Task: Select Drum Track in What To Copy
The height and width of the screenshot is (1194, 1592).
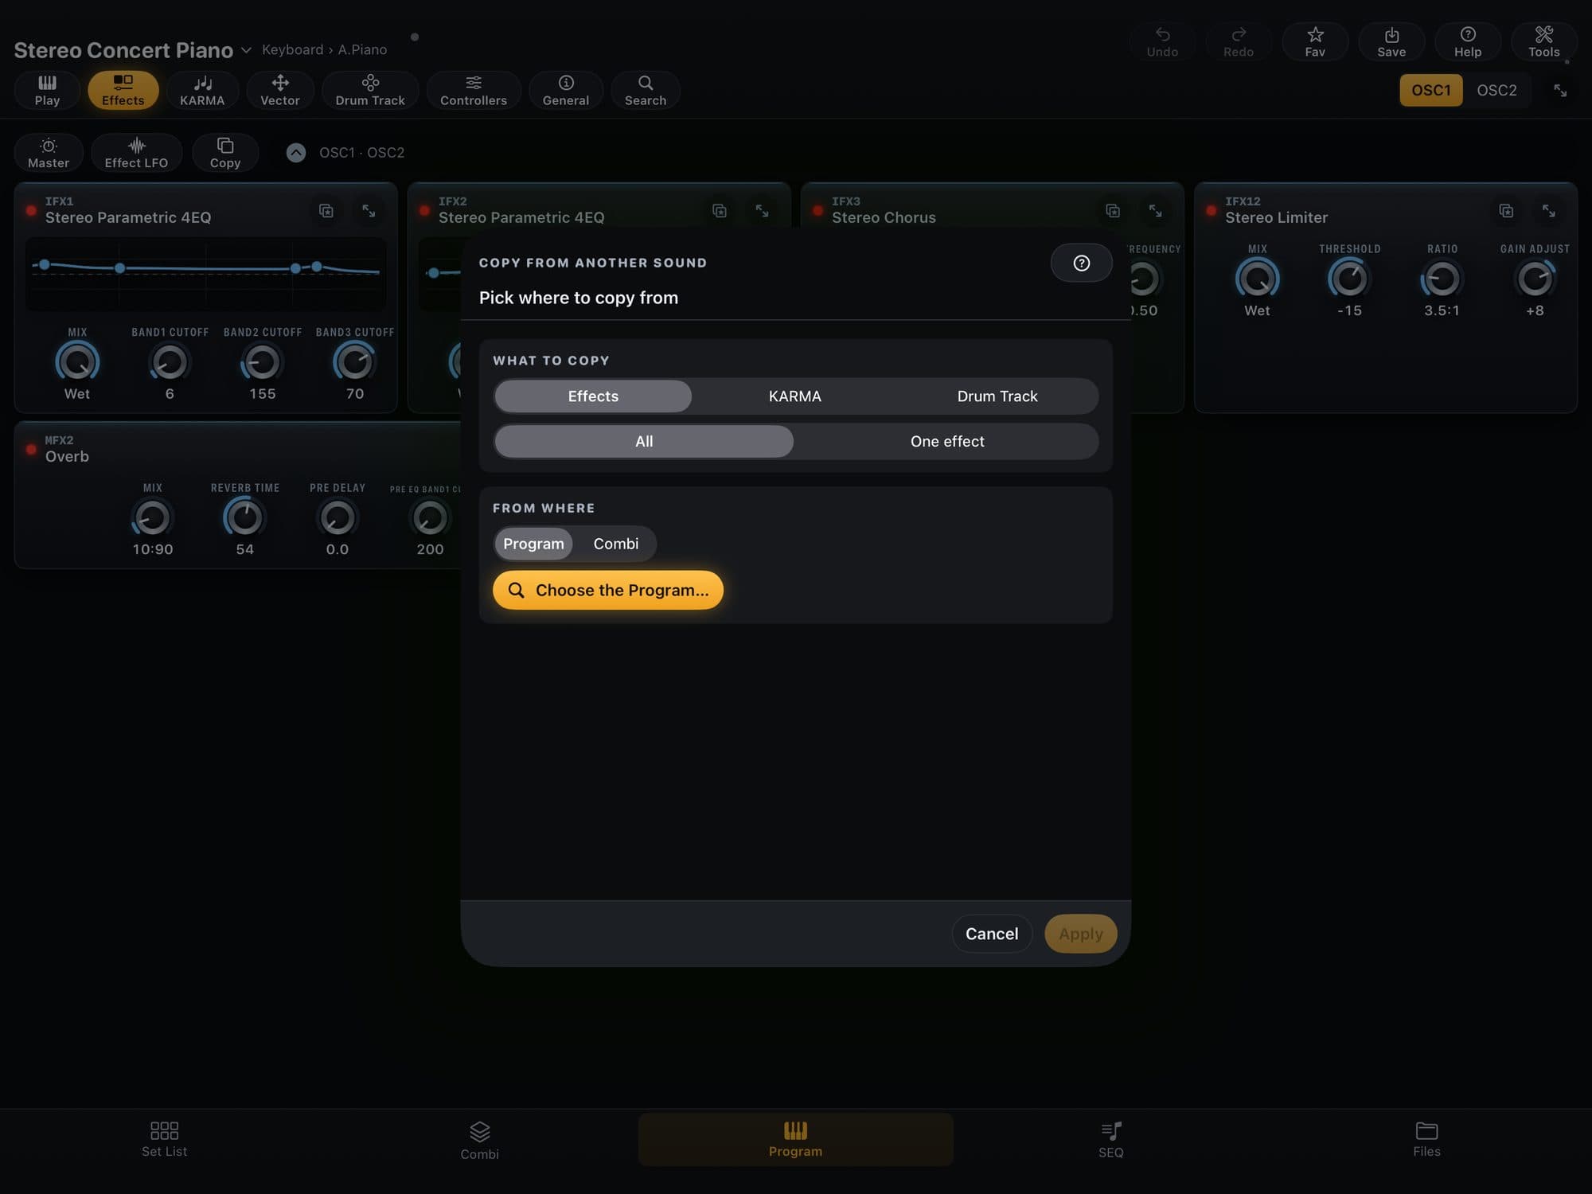Action: click(x=997, y=396)
